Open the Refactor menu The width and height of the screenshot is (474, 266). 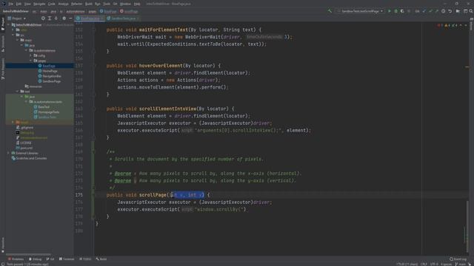pos(76,4)
